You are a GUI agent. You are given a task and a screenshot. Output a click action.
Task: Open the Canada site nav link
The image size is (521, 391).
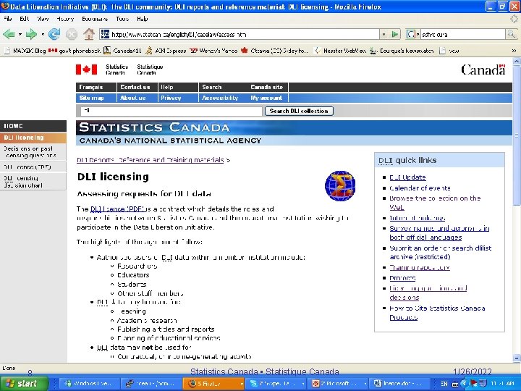pos(267,87)
